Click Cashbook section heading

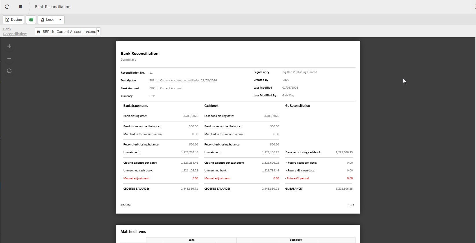click(x=212, y=106)
